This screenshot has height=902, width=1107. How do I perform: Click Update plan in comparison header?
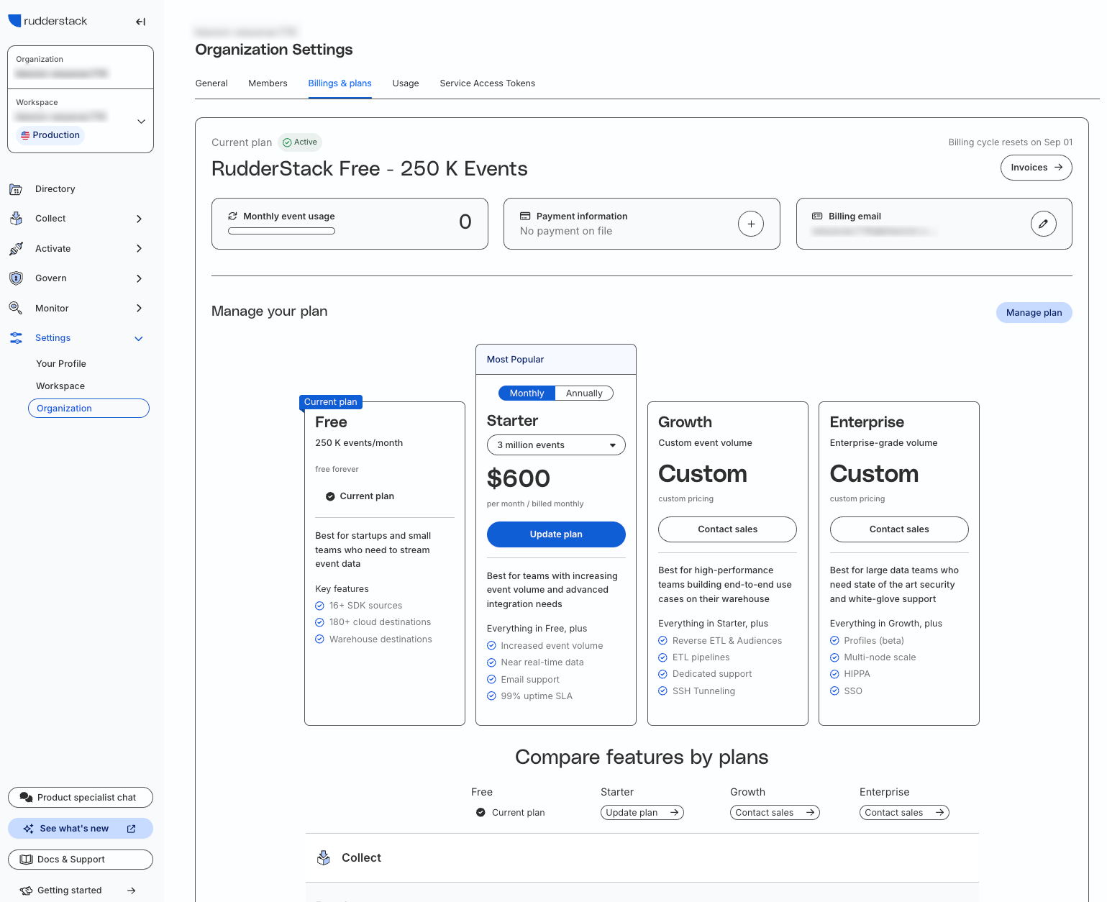click(642, 813)
